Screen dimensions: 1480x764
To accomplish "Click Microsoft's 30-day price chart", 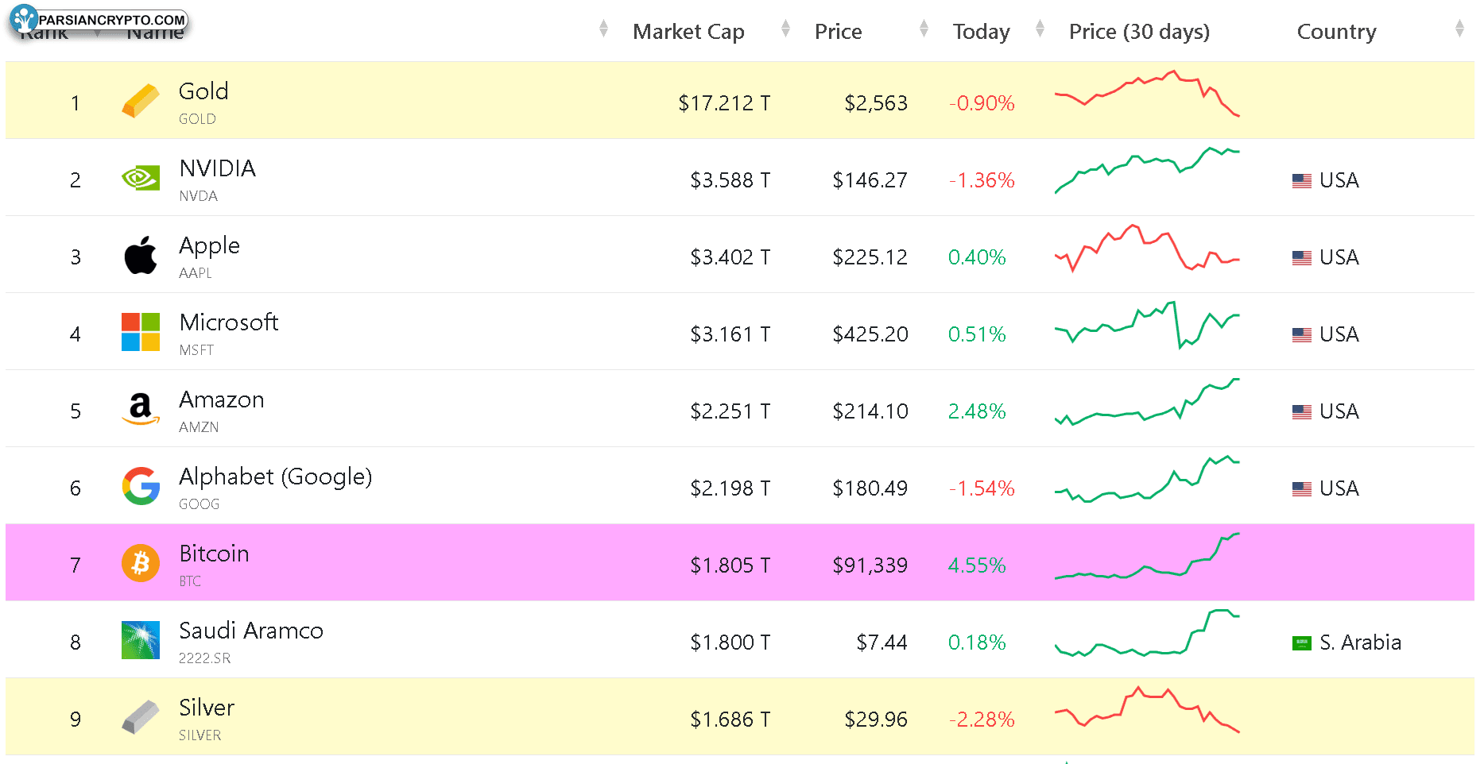I will tap(1147, 325).
